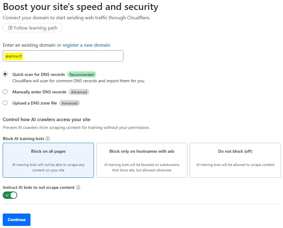Select the Do not block (off) card
Viewport: 283px width, 228px height.
235,160
